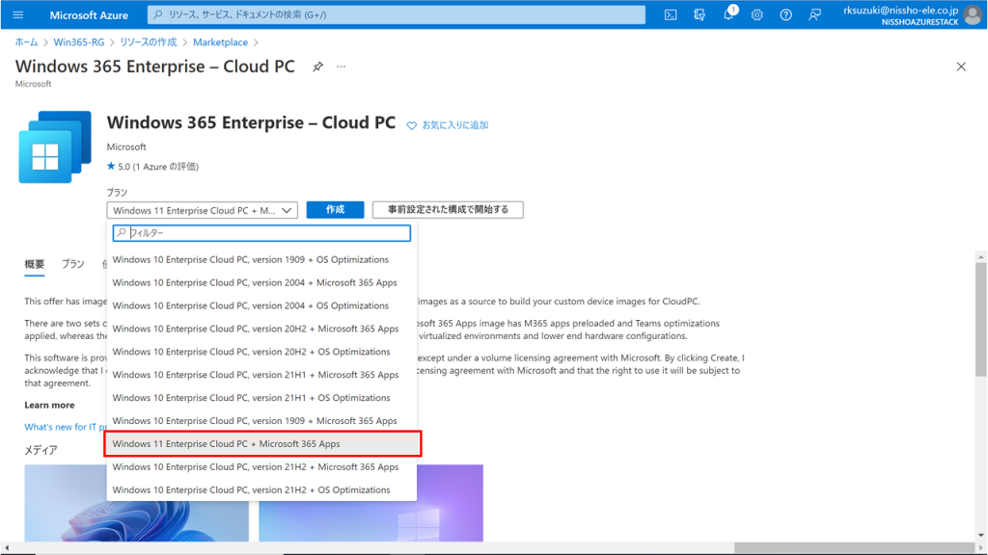Click the vertical scrollbar thumb

click(980, 320)
